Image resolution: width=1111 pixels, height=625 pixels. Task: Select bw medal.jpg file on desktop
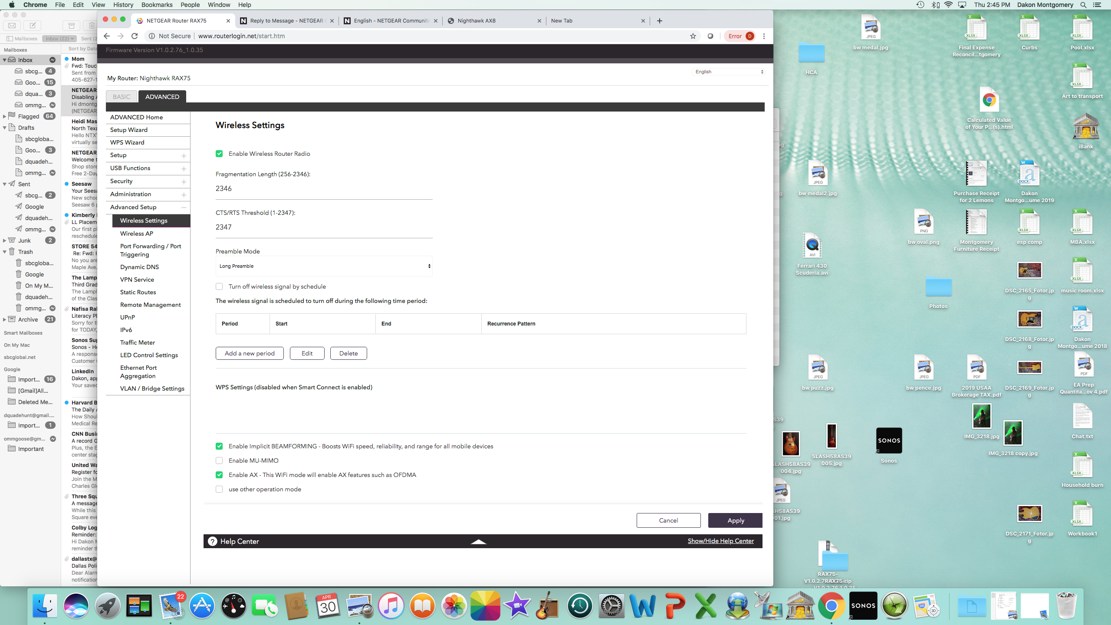(x=871, y=33)
